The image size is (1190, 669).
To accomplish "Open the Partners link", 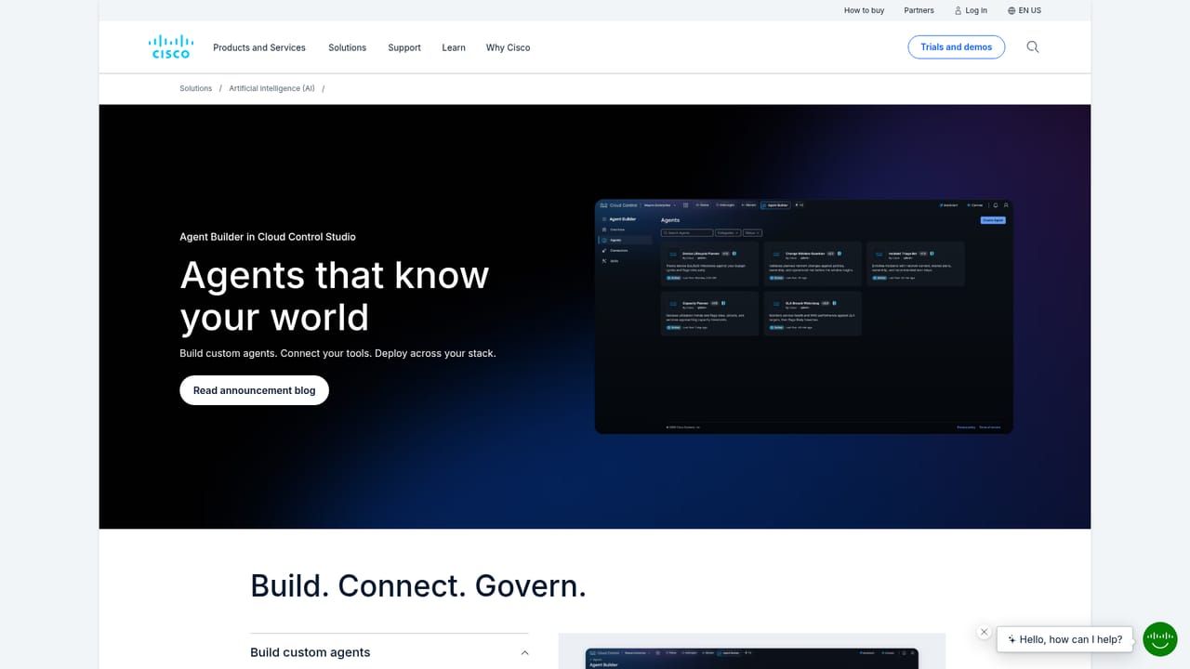I will point(919,10).
